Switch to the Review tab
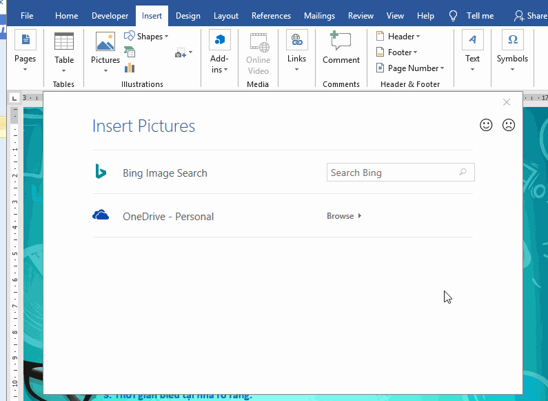 point(361,16)
